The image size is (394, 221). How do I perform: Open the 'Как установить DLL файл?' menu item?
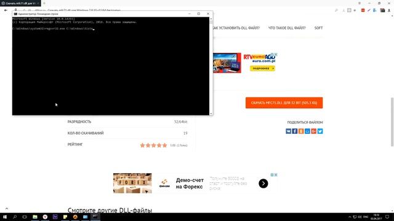[x=236, y=28]
